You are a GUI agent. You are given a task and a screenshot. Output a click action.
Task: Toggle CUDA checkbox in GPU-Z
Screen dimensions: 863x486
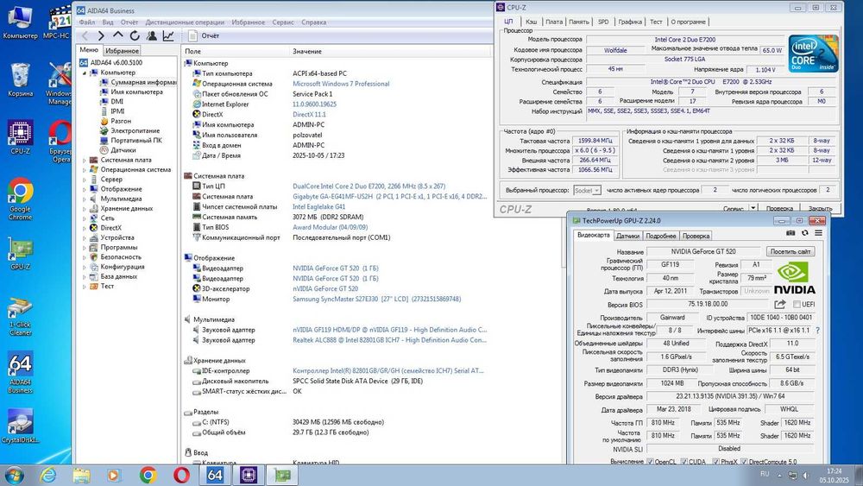(684, 462)
